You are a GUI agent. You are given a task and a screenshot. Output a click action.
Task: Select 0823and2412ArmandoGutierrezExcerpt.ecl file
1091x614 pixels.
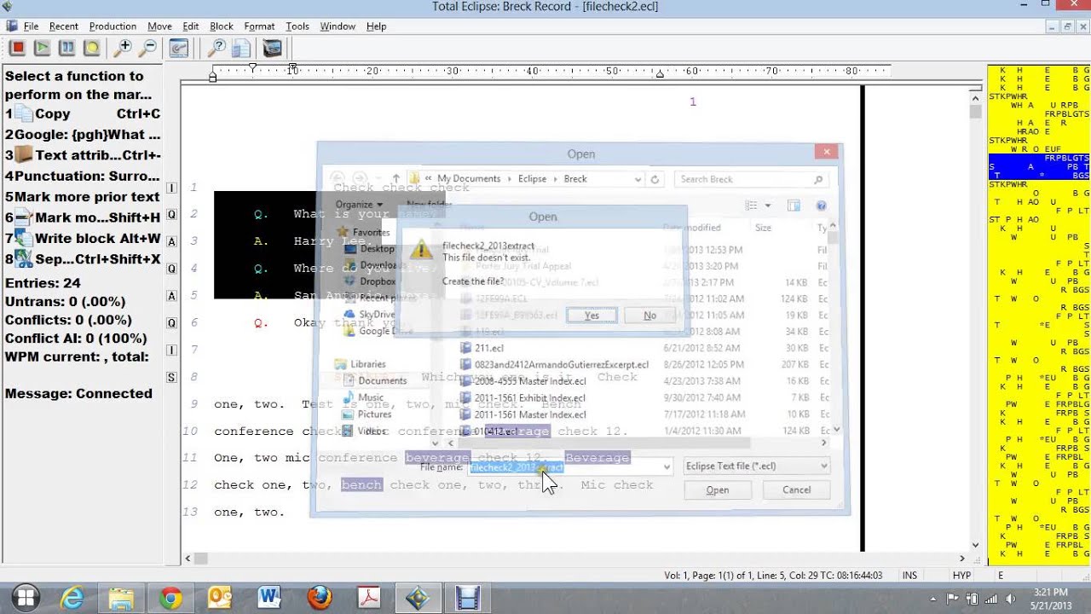(x=554, y=364)
